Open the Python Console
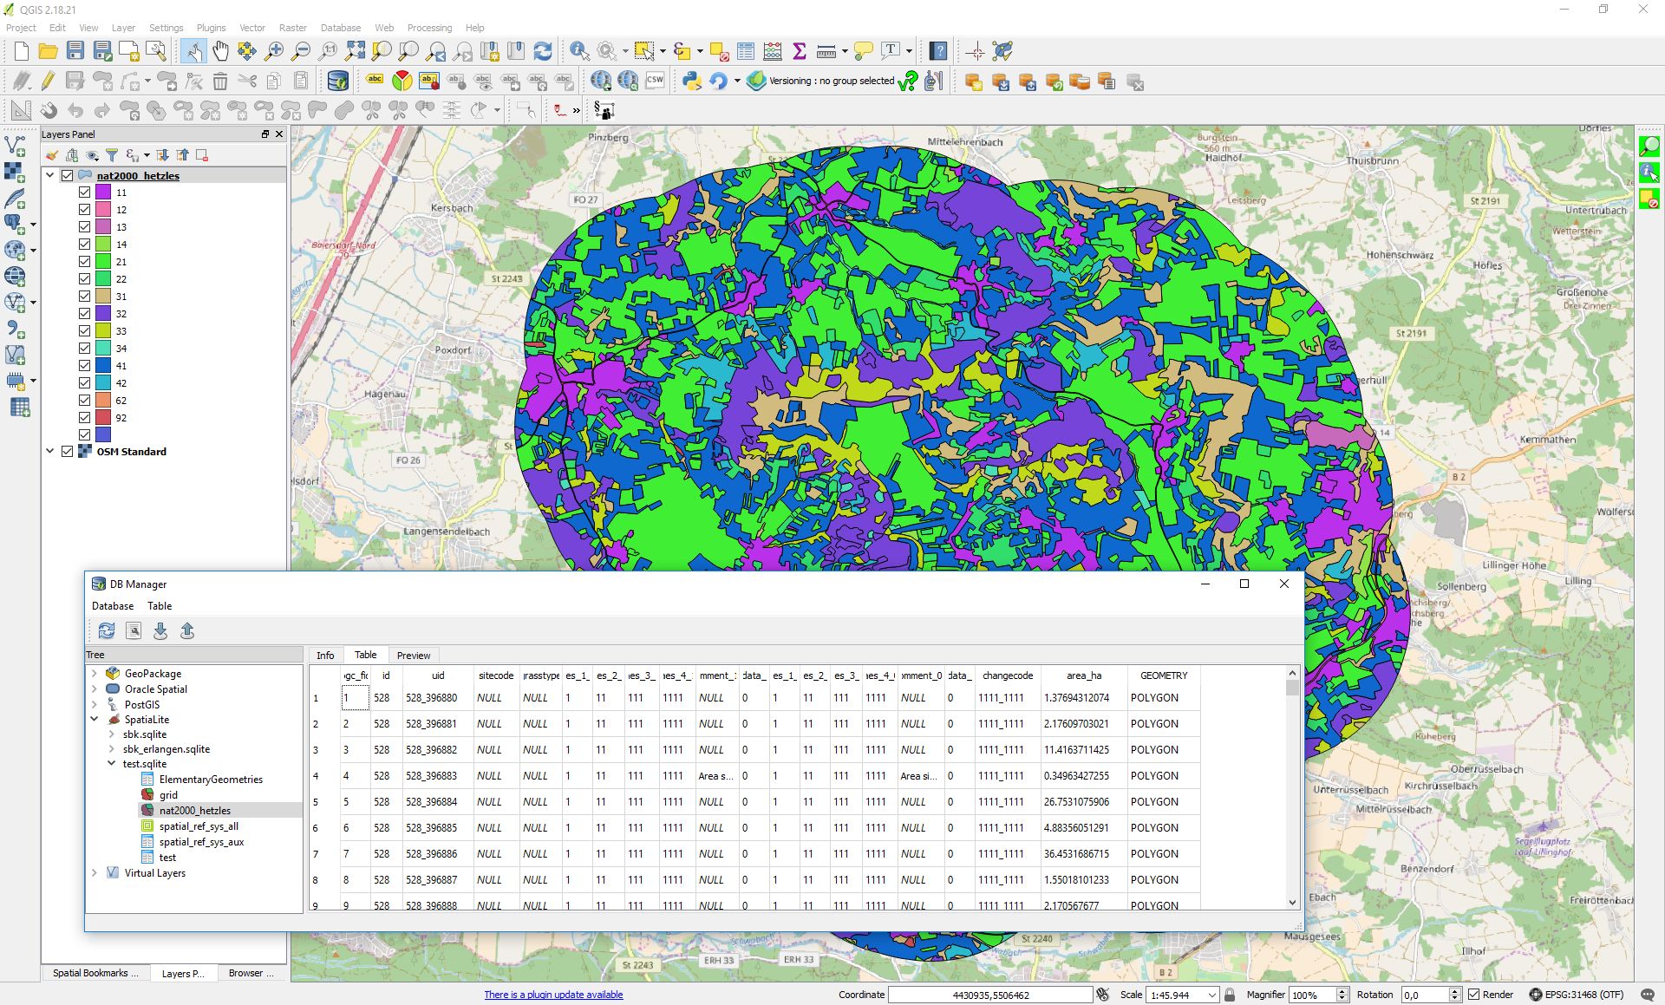Image resolution: width=1665 pixels, height=1005 pixels. pyautogui.click(x=691, y=82)
